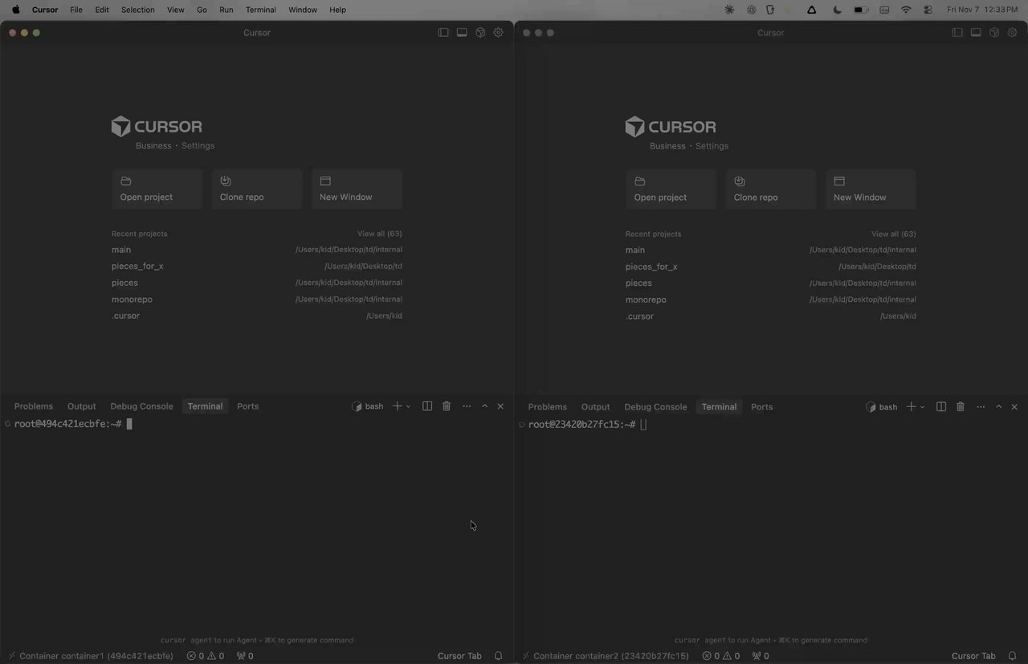
Task: Click Clone repo button in left window
Action: click(256, 189)
